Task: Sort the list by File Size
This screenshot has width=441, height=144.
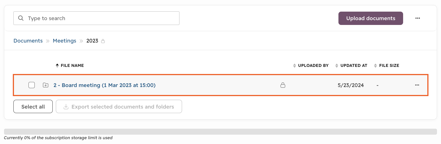Action: (x=387, y=65)
